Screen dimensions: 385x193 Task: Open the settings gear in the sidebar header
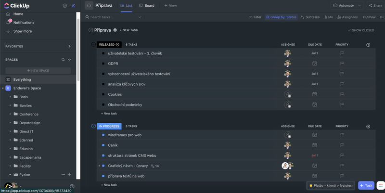point(65,6)
